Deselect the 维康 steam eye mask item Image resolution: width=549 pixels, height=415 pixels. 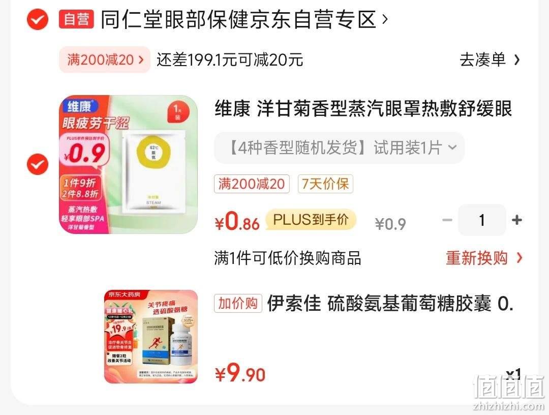click(x=38, y=164)
